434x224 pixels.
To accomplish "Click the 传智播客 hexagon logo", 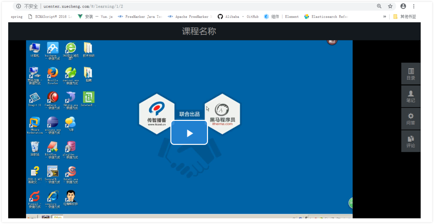I will 157,114.
